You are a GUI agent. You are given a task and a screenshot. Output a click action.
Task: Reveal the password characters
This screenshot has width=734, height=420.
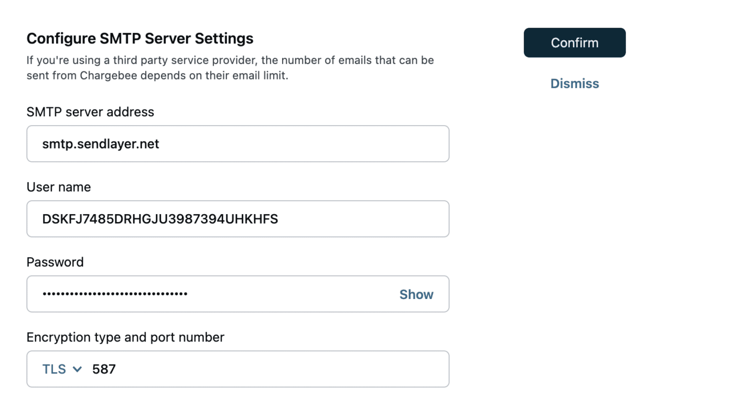(416, 294)
